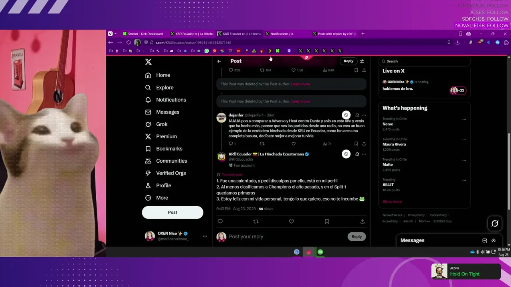Image resolution: width=511 pixels, height=287 pixels.
Task: Share the KRÜ Ecuador post
Action: [x=362, y=221]
